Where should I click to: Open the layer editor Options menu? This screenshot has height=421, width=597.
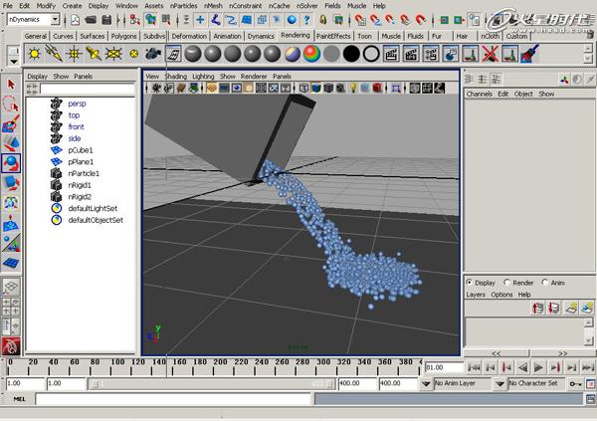501,295
